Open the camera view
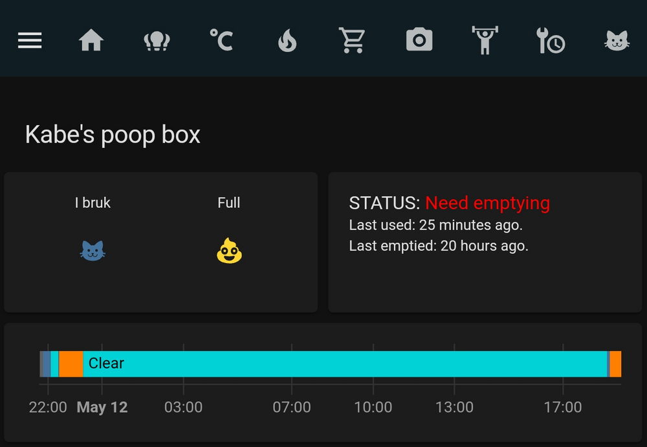This screenshot has height=447, width=647. point(419,40)
